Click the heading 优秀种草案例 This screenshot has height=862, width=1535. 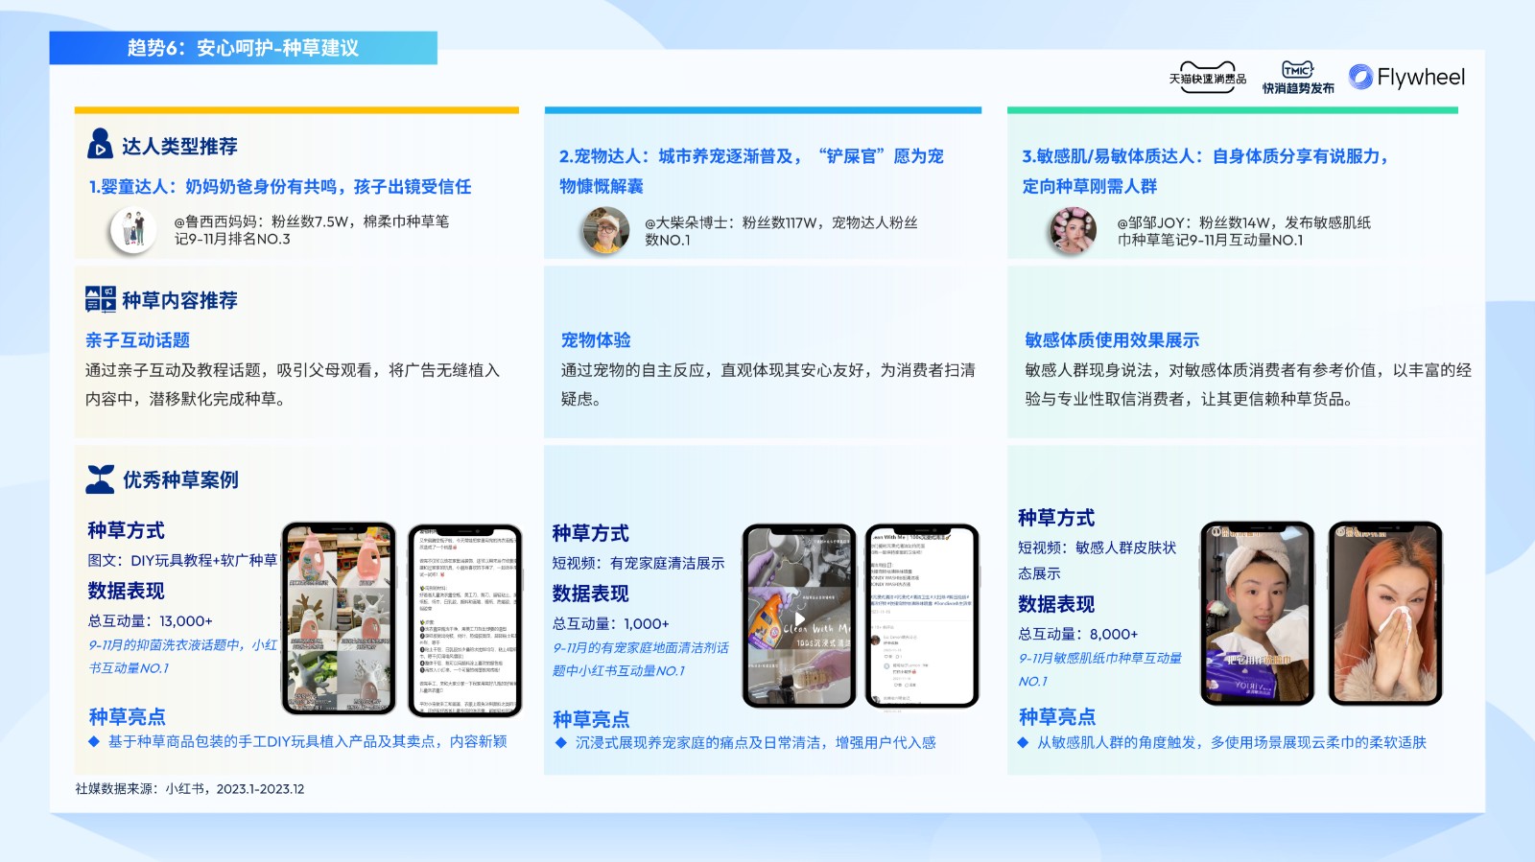(x=180, y=479)
